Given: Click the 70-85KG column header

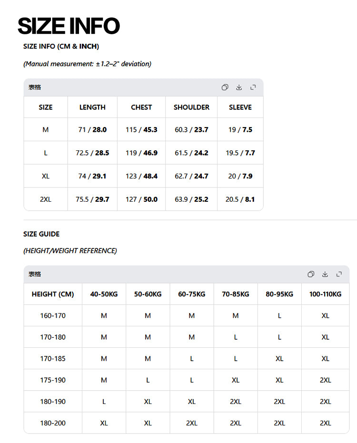Looking at the screenshot, I should tap(236, 294).
